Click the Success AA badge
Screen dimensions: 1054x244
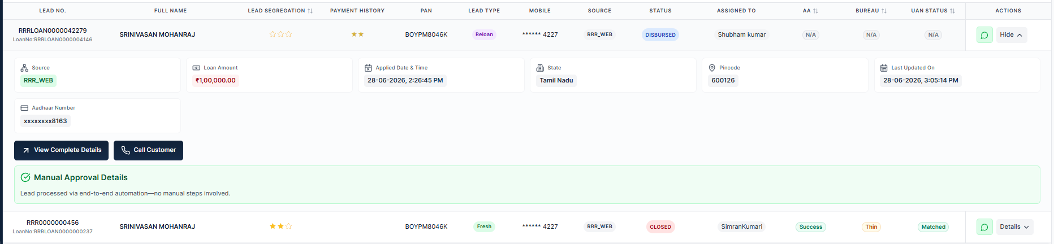point(811,227)
